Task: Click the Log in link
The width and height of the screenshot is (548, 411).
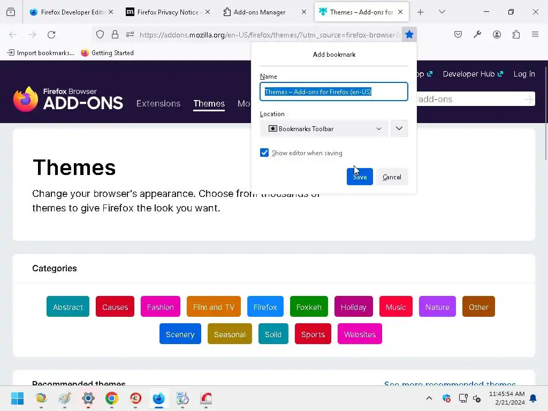Action: tap(524, 74)
